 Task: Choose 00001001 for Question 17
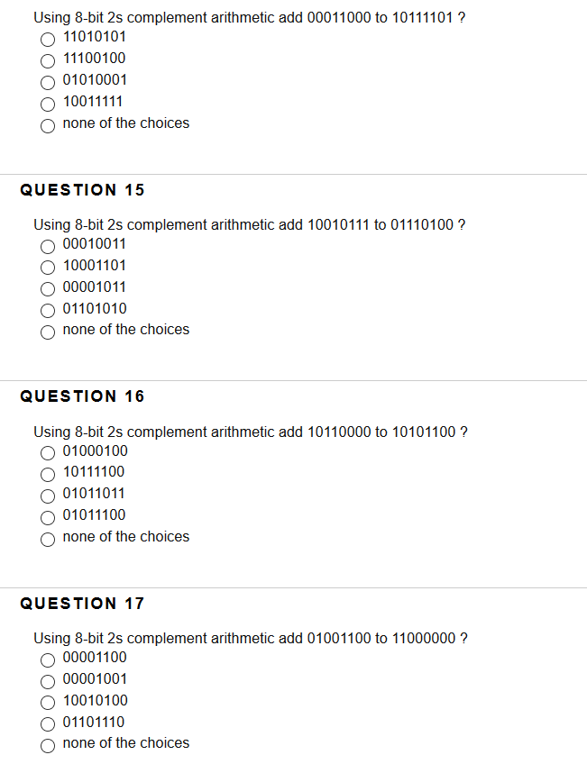coord(48,682)
